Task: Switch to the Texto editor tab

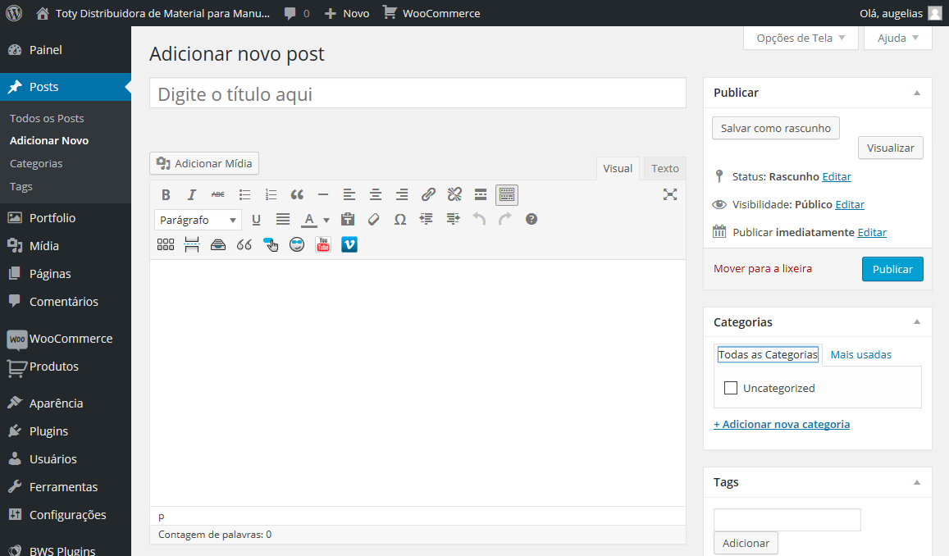Action: click(664, 168)
